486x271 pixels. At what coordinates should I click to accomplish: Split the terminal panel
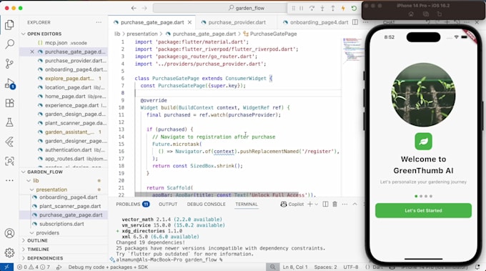(325, 204)
